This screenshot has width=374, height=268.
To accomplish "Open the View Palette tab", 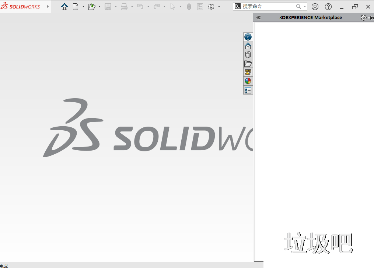I will [248, 72].
